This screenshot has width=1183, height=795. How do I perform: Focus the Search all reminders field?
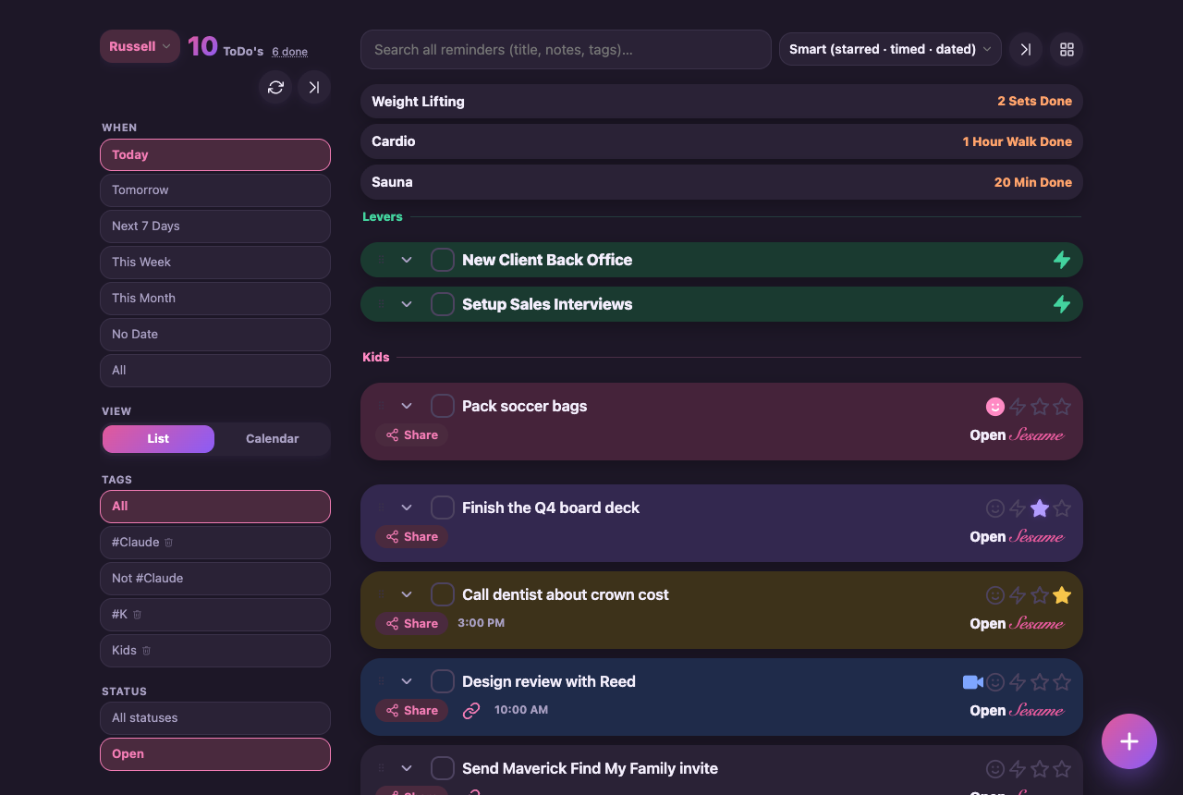tap(566, 49)
